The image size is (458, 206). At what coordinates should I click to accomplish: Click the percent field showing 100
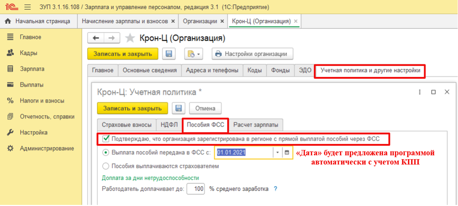[196, 188]
